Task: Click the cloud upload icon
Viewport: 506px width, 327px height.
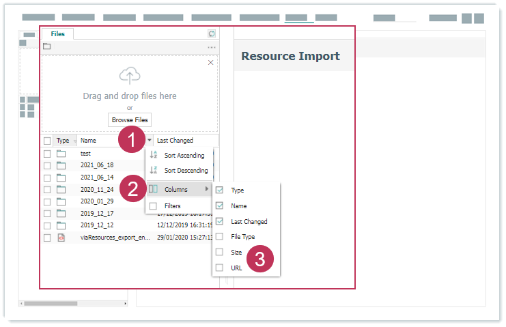Action: tap(129, 76)
